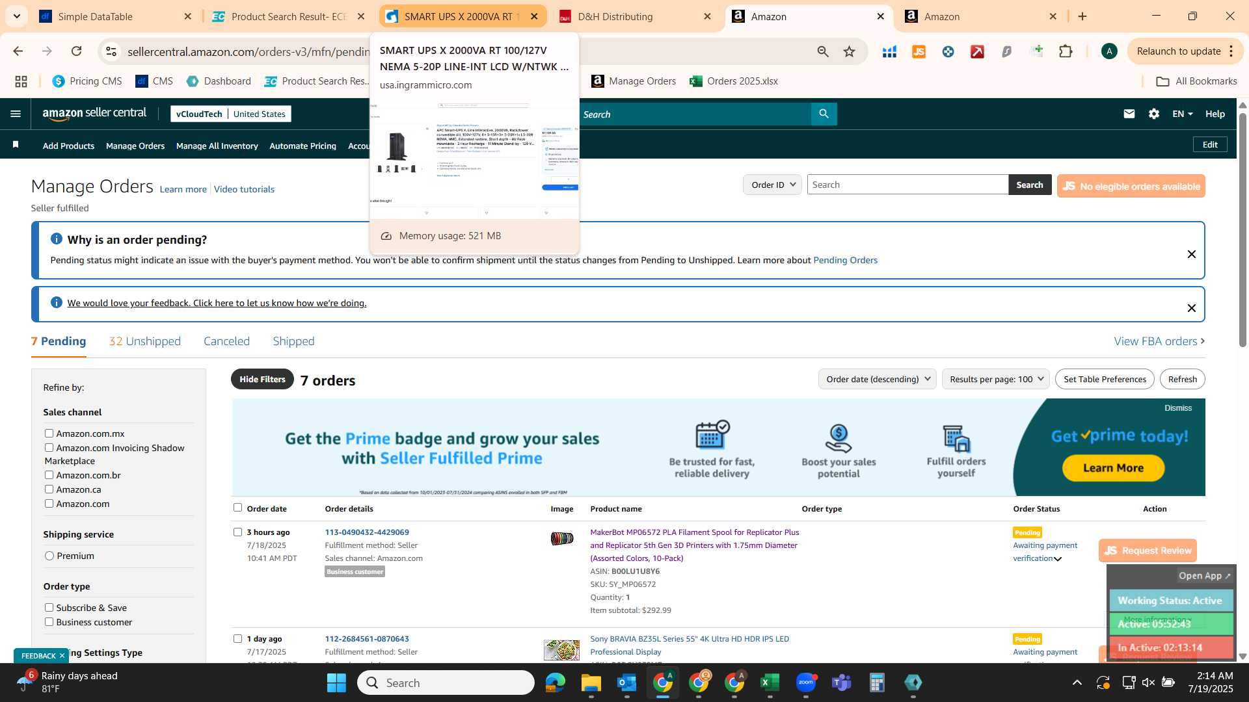Click the Pending Orders help link
This screenshot has width=1249, height=702.
845,260
